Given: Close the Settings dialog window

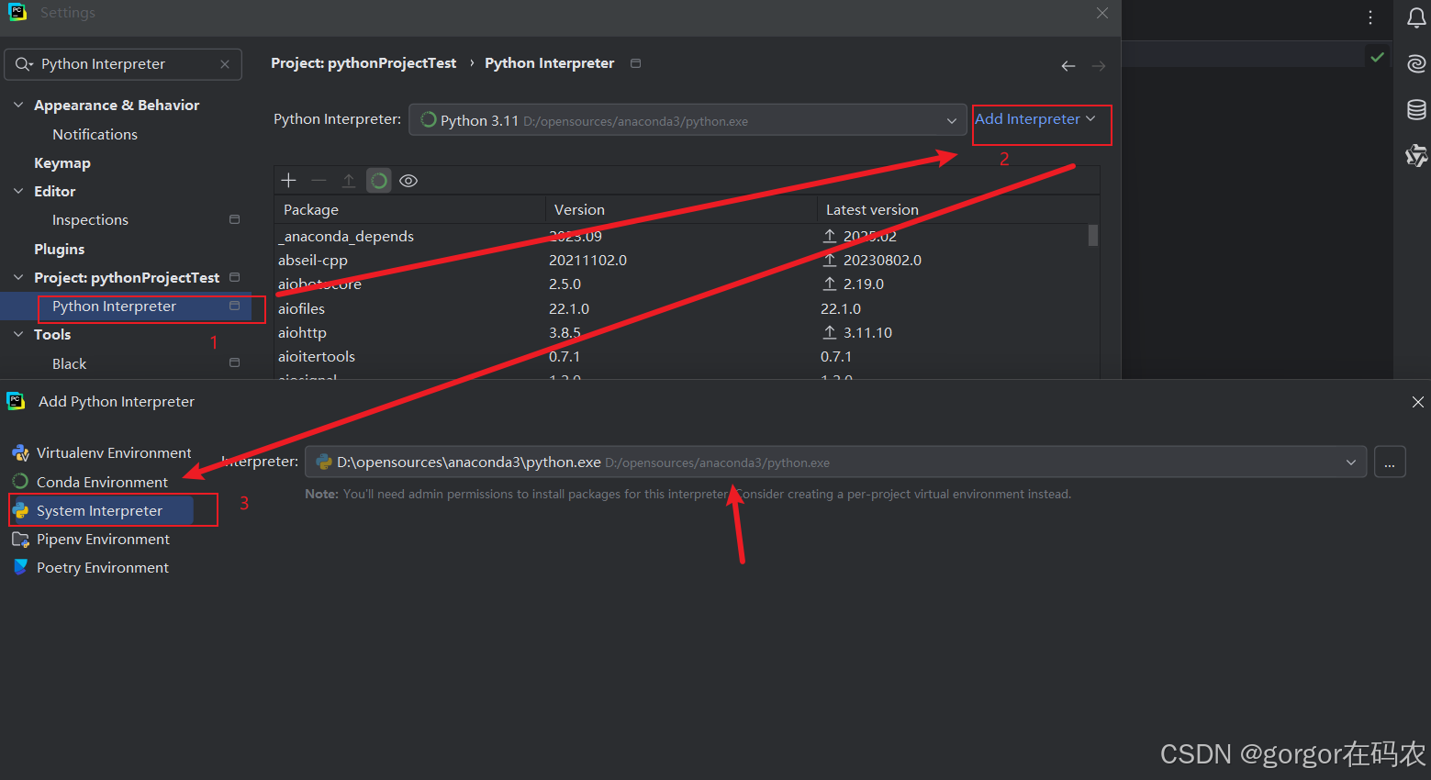Looking at the screenshot, I should (x=1102, y=13).
